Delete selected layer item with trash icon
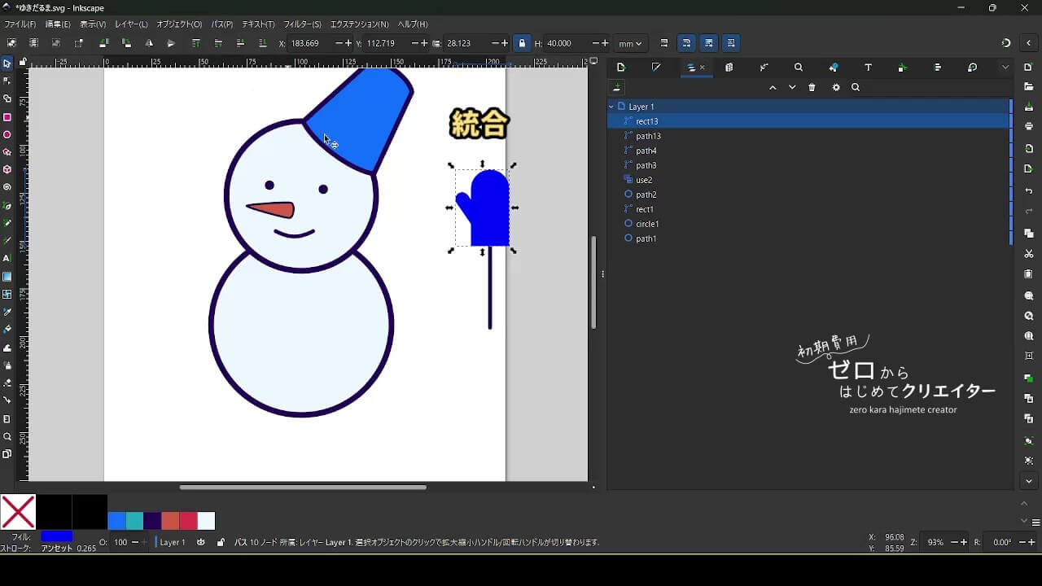 [812, 88]
